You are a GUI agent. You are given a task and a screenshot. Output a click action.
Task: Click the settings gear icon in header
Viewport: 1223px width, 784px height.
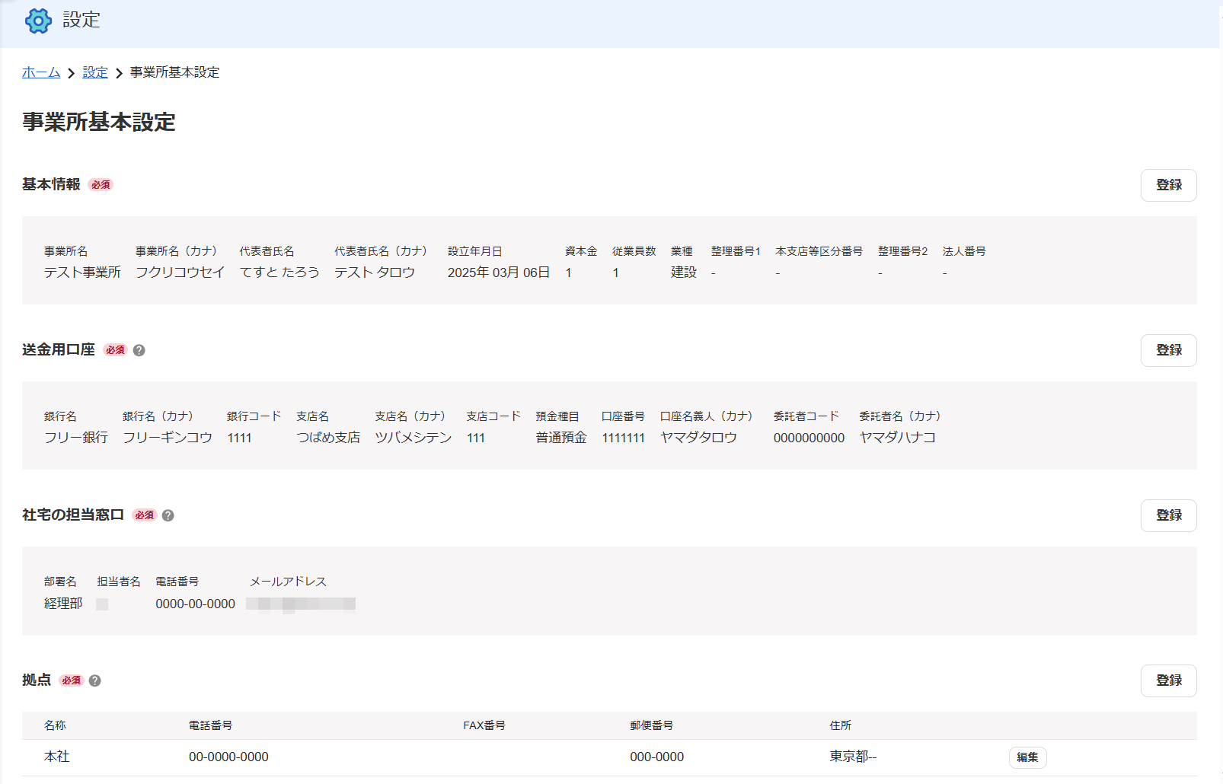click(x=38, y=21)
